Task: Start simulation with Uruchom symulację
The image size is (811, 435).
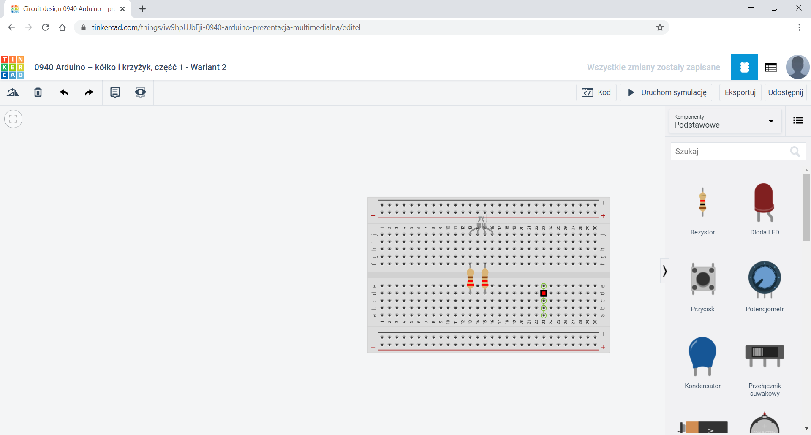Action: point(666,92)
